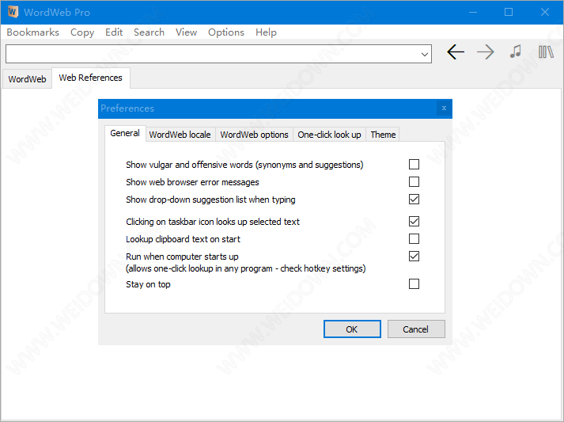The height and width of the screenshot is (422, 564).
Task: Open the Copy menu
Action: (x=82, y=32)
